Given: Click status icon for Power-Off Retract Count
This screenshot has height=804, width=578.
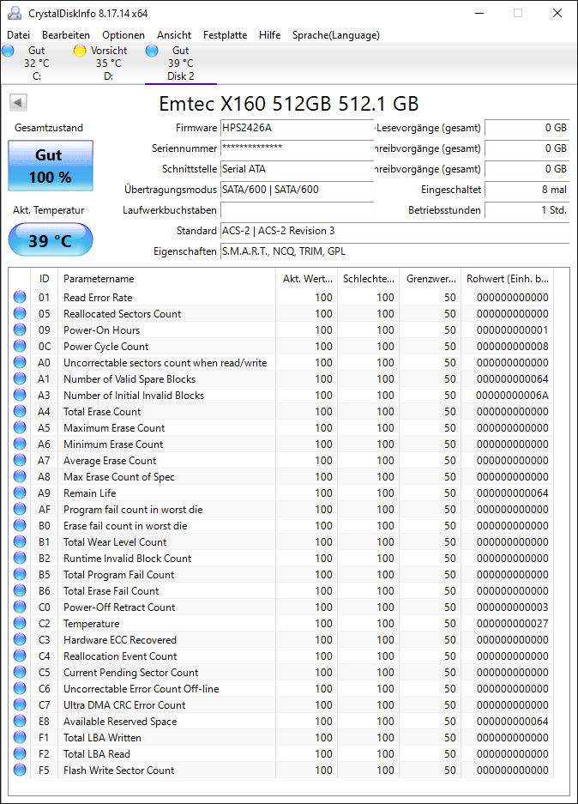Looking at the screenshot, I should pos(20,607).
